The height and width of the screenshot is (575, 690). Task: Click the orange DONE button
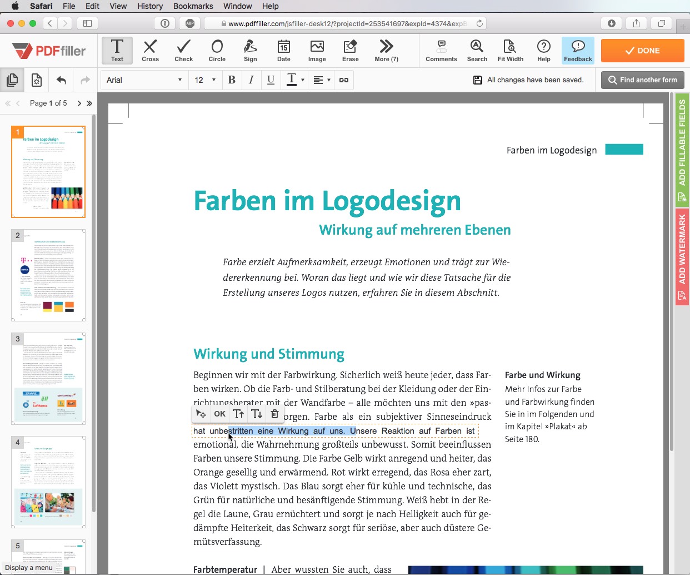[x=643, y=51]
